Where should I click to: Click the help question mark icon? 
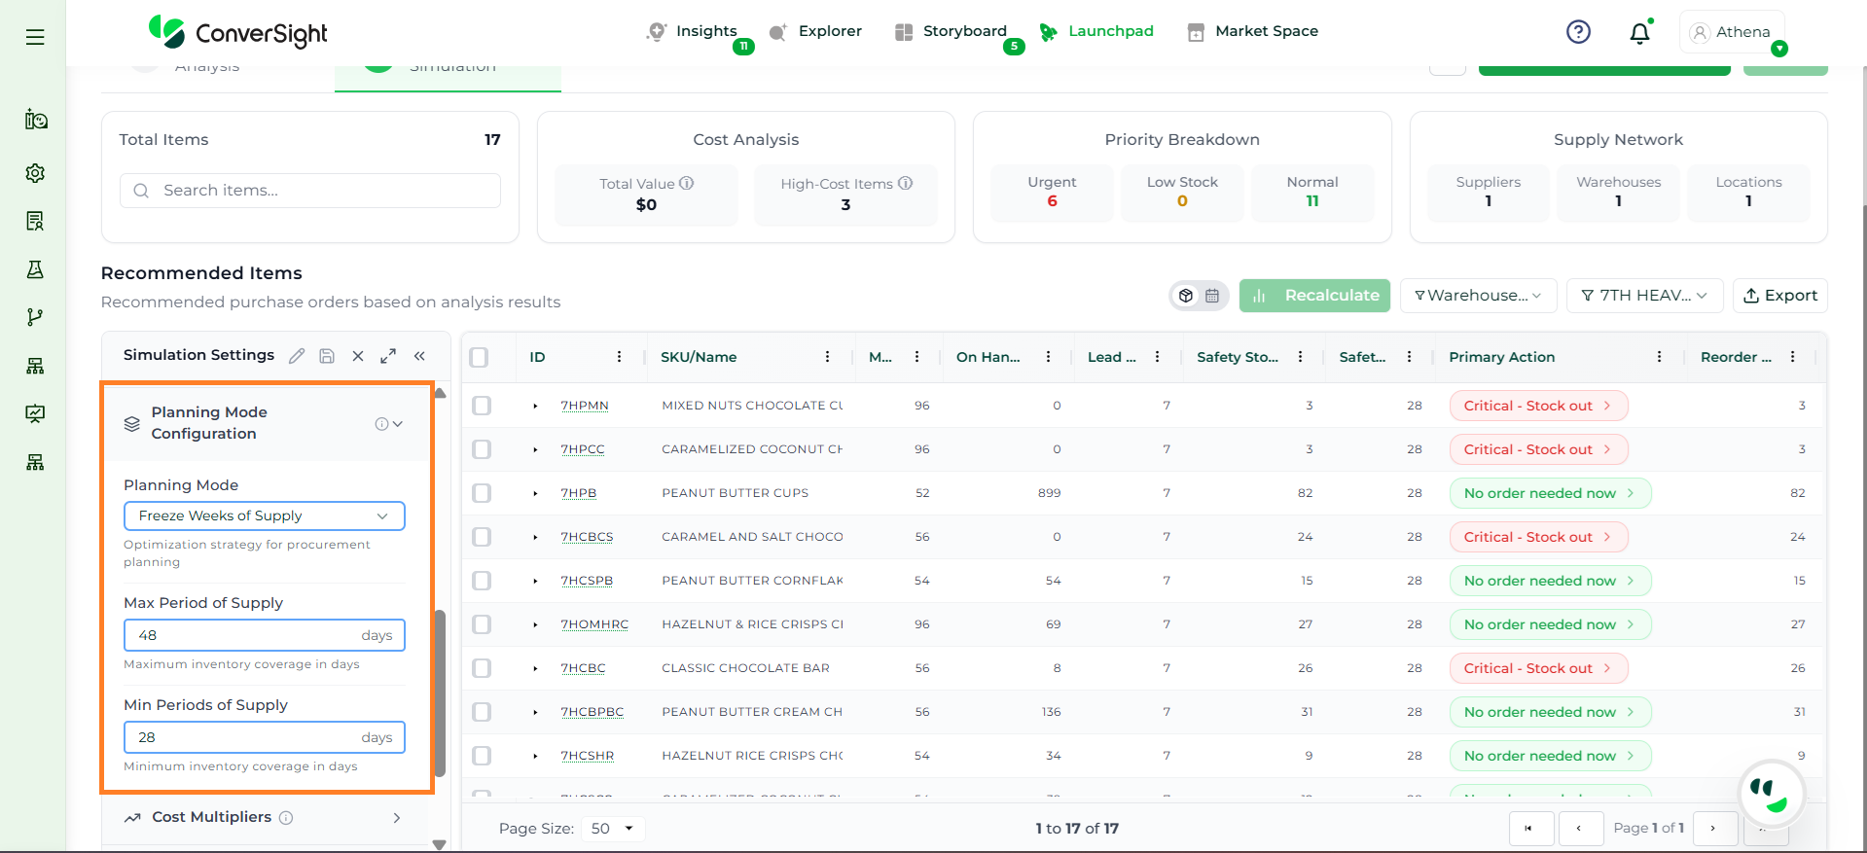tap(1578, 32)
